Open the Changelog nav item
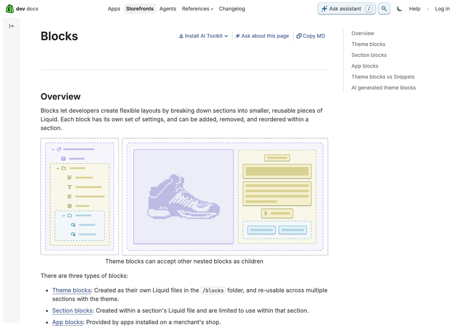Screen dimensions: 464x326 pos(232,9)
